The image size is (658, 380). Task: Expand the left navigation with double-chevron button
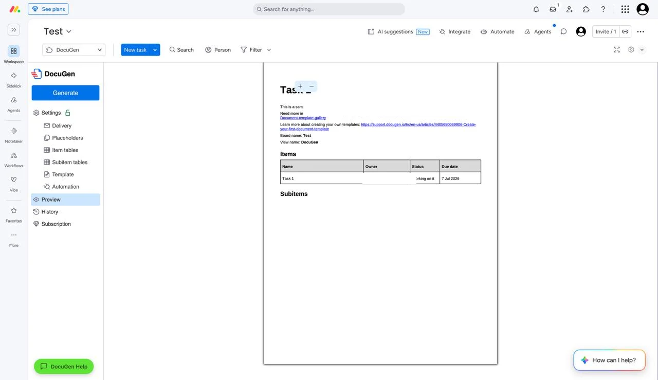point(14,30)
